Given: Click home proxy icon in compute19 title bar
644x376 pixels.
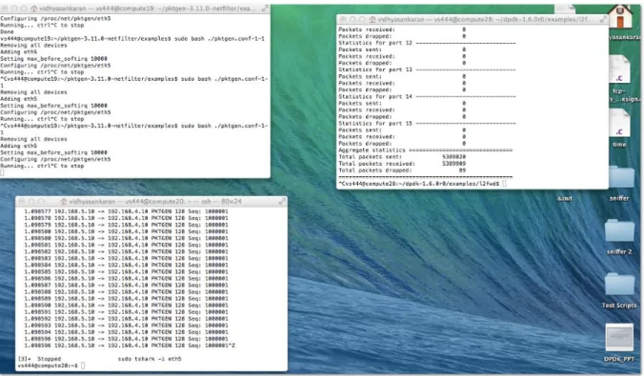Looking at the screenshot, I should pos(34,9).
